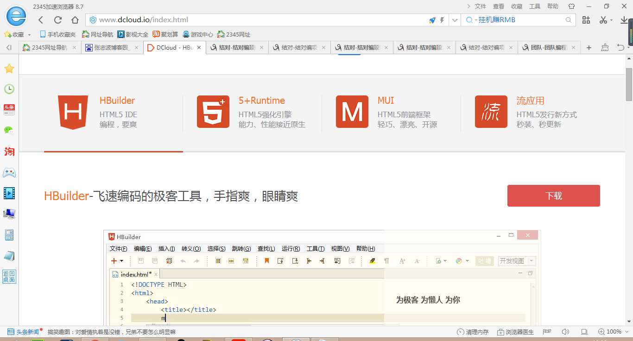
Task: Open the 文件 menu
Action: (x=481, y=6)
